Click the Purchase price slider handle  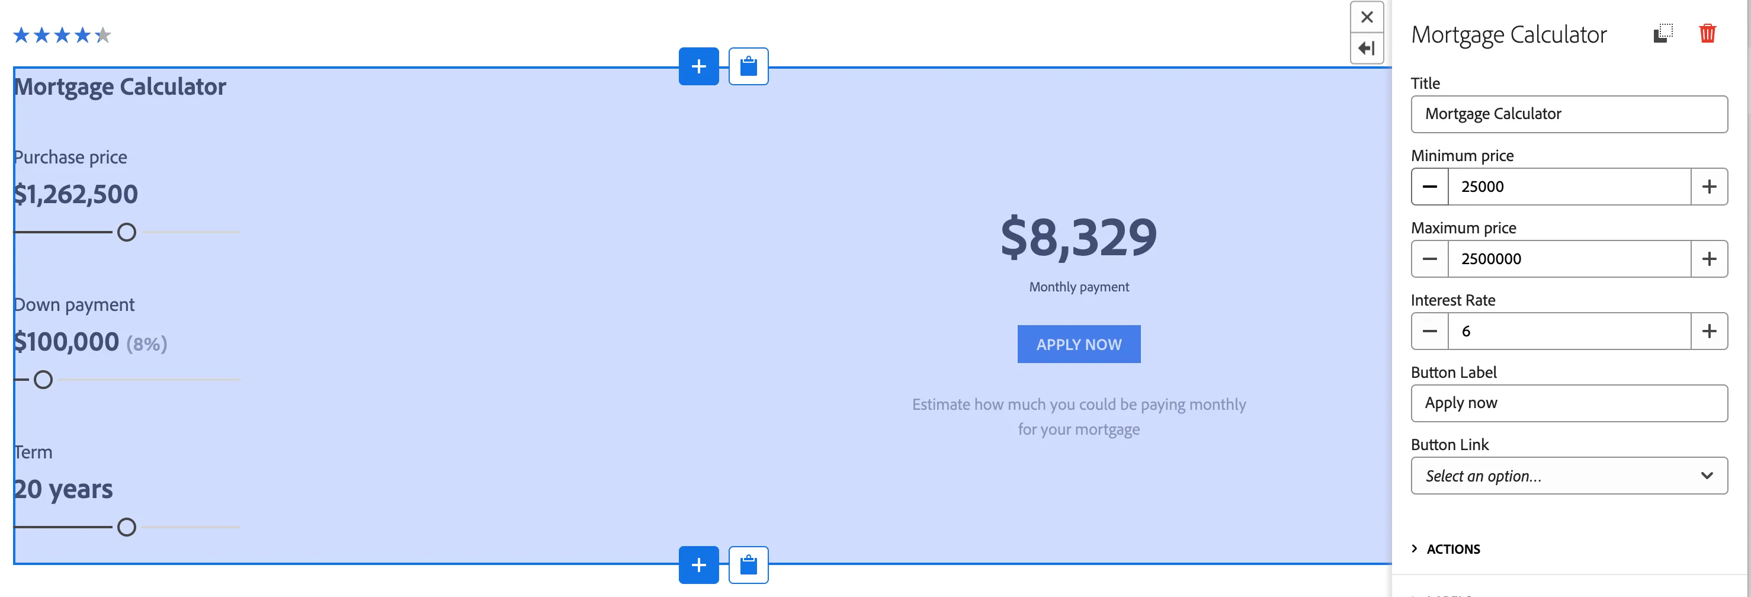click(x=126, y=233)
